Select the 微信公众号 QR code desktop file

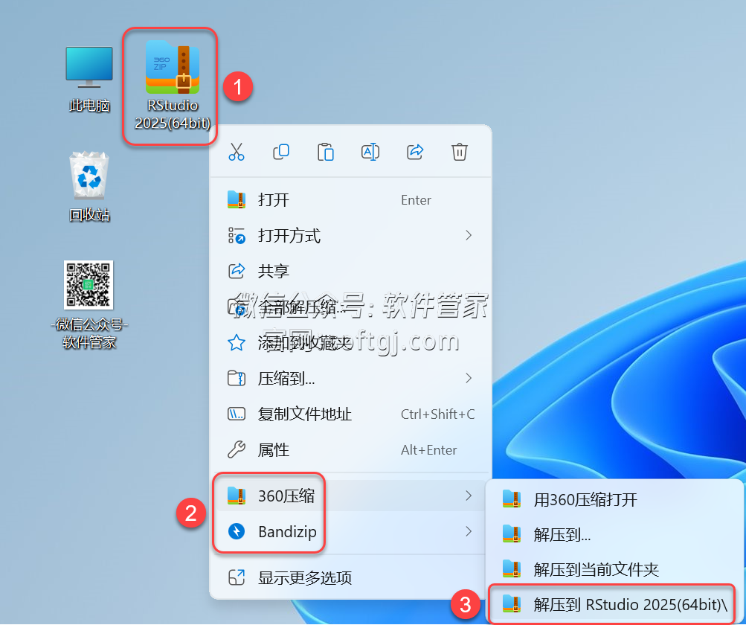[x=89, y=304]
